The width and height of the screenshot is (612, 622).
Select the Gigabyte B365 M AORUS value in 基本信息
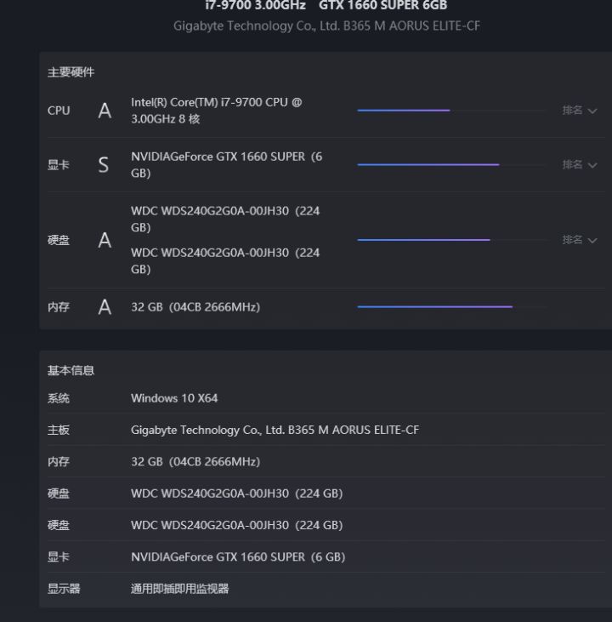tap(275, 430)
